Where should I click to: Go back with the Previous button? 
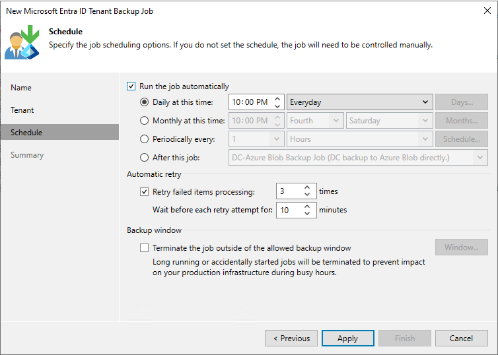pos(291,339)
